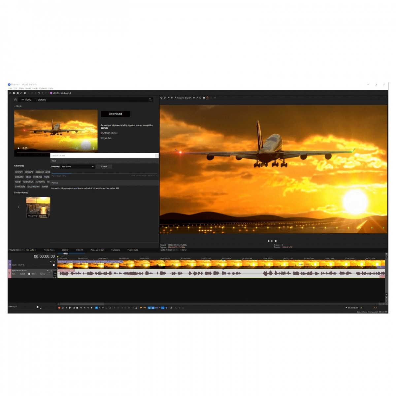
Task: Click the search magnifier in the Hub
Action: (150, 99)
